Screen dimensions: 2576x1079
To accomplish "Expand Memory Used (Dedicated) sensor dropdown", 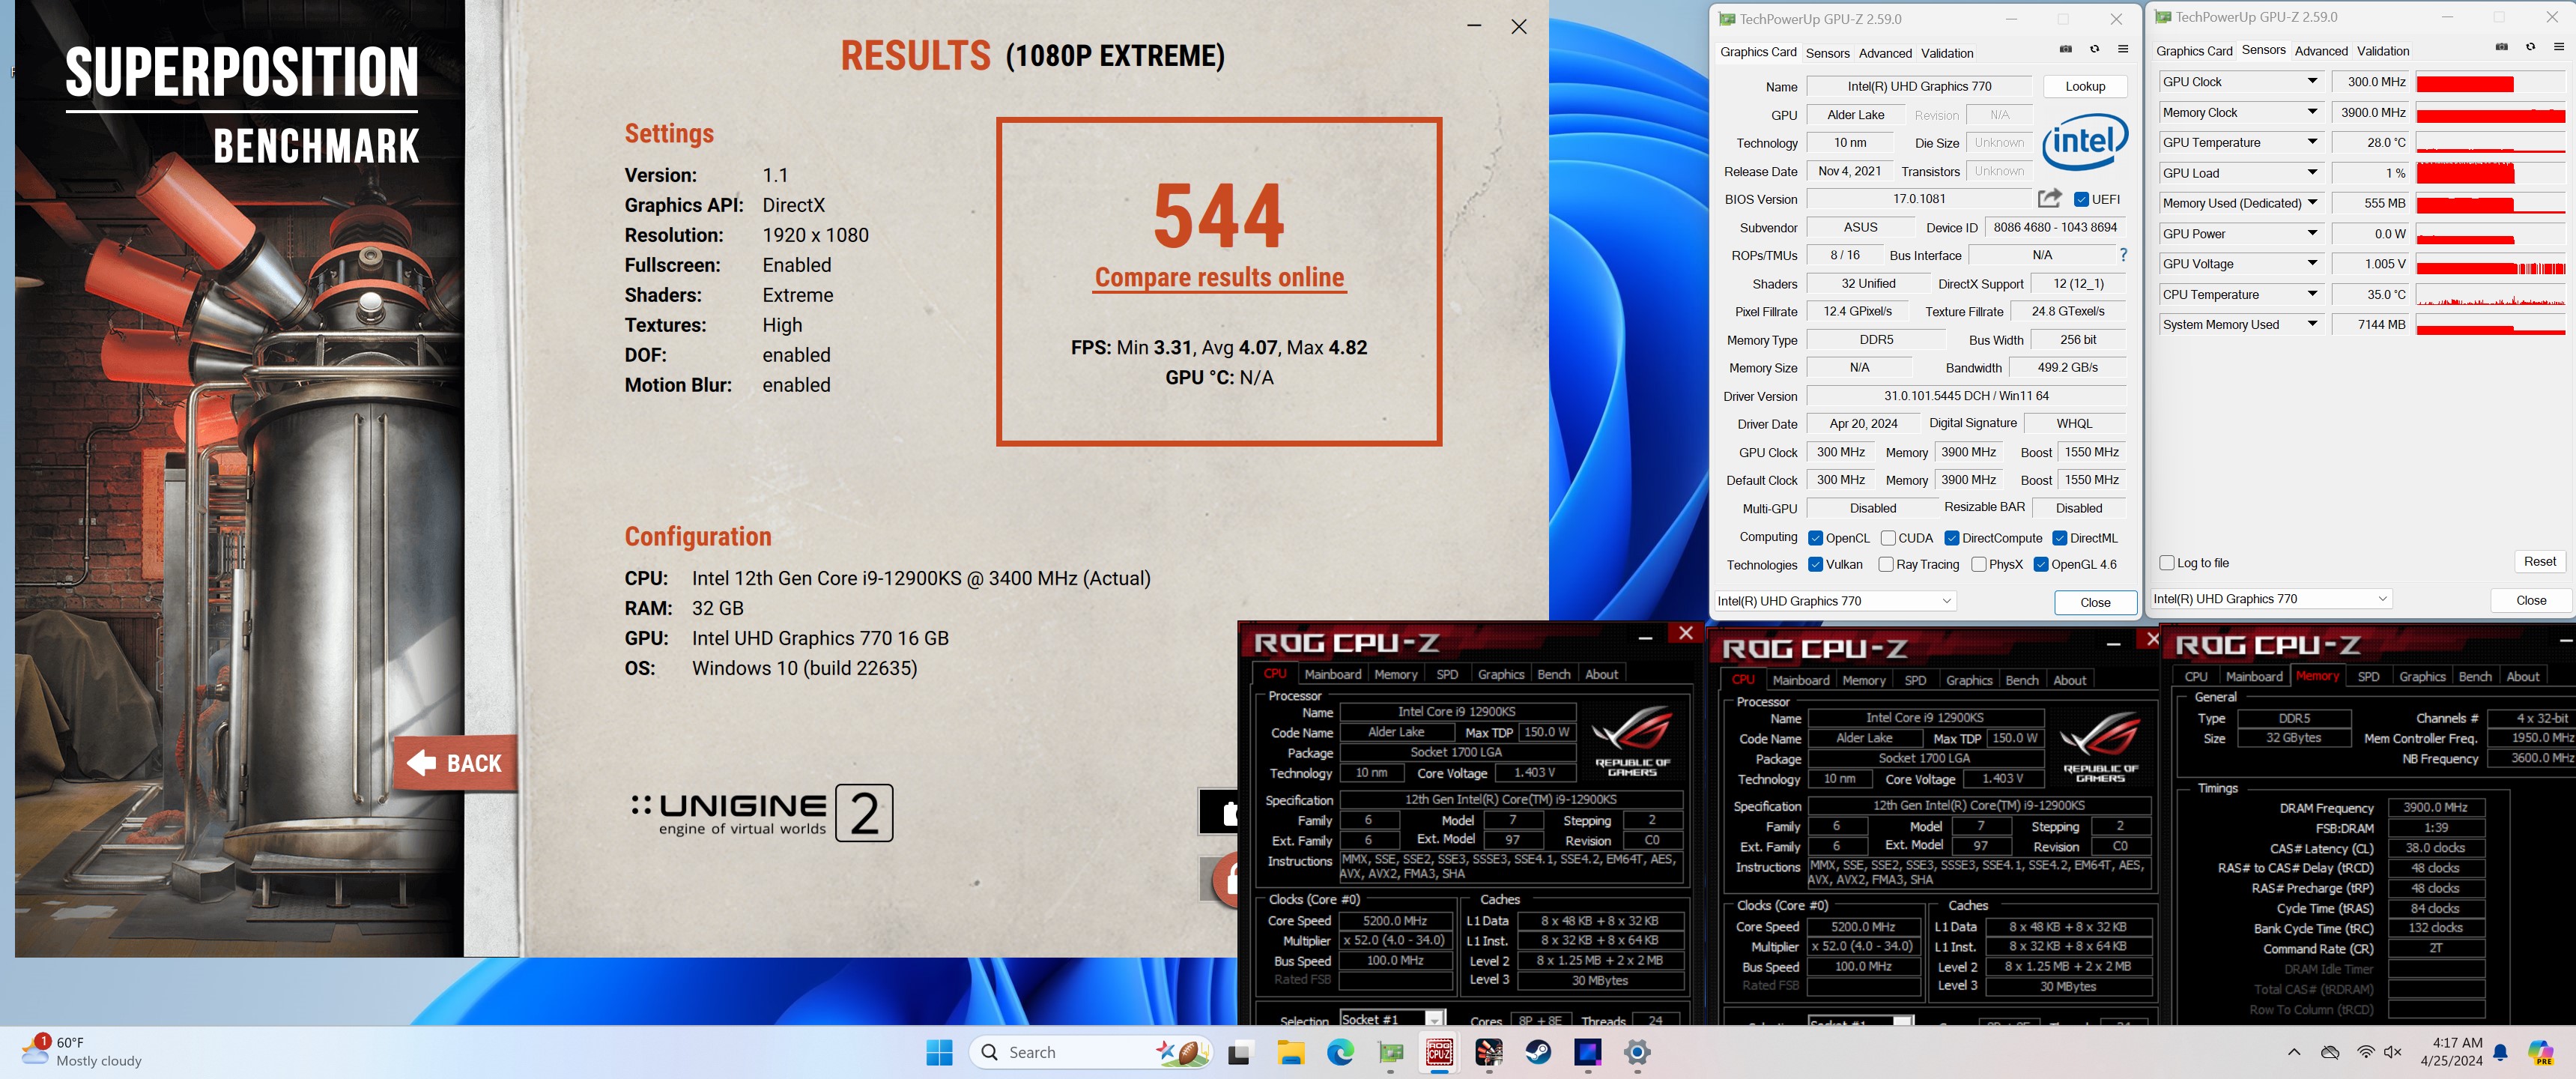I will coord(2312,203).
